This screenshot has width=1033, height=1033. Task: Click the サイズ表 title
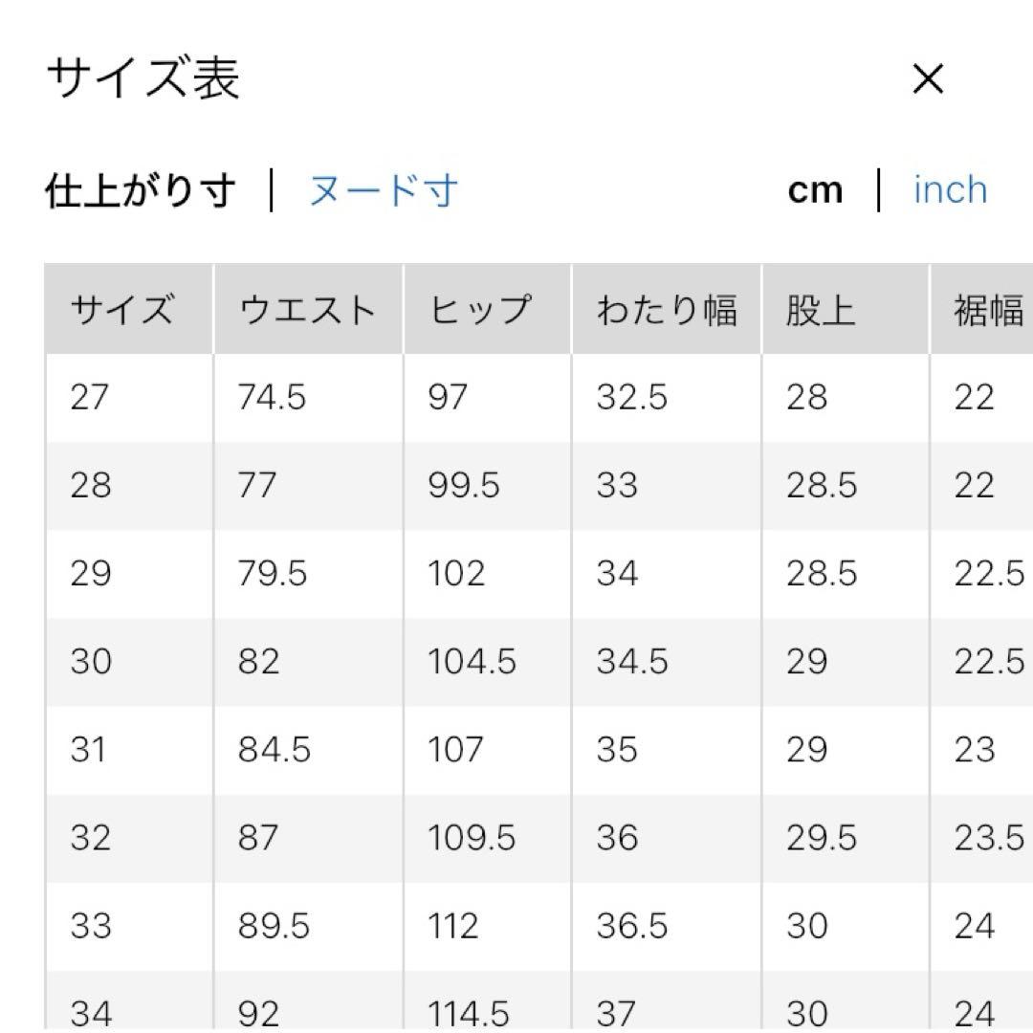click(x=143, y=78)
